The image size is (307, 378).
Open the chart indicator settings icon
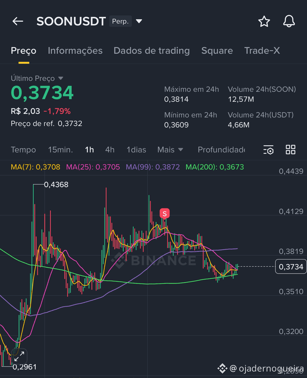pos(268,150)
